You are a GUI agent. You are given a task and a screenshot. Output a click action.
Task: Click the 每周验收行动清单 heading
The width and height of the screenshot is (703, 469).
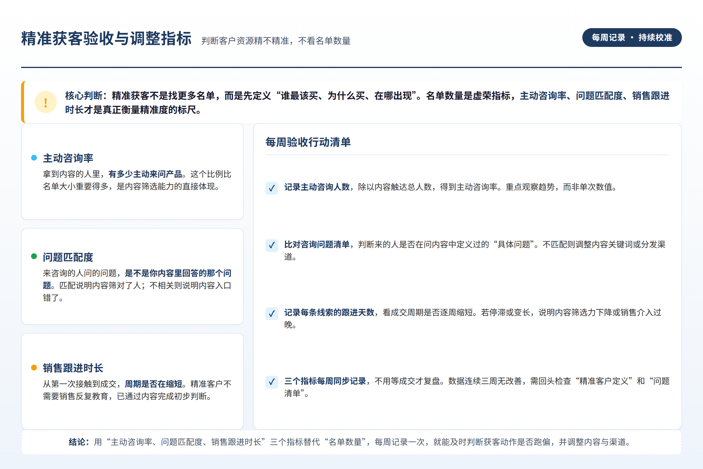[308, 142]
